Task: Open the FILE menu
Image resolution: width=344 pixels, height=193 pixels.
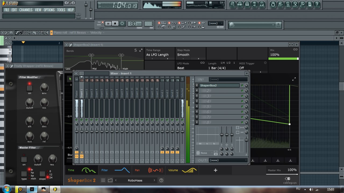Action: pos(7,10)
